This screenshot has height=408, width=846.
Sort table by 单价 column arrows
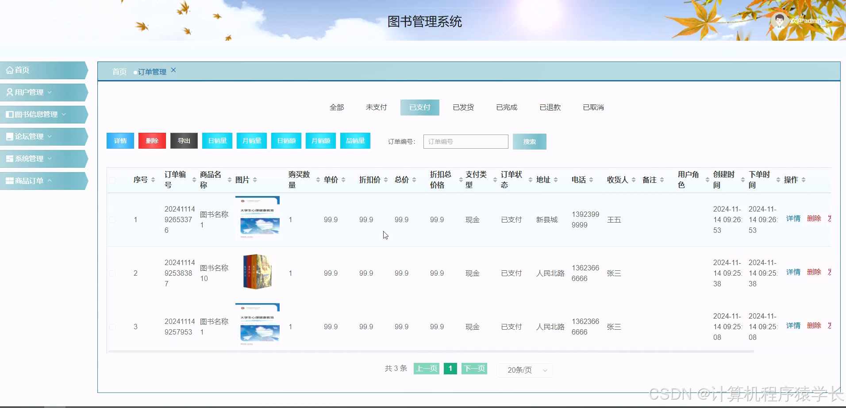coord(344,180)
